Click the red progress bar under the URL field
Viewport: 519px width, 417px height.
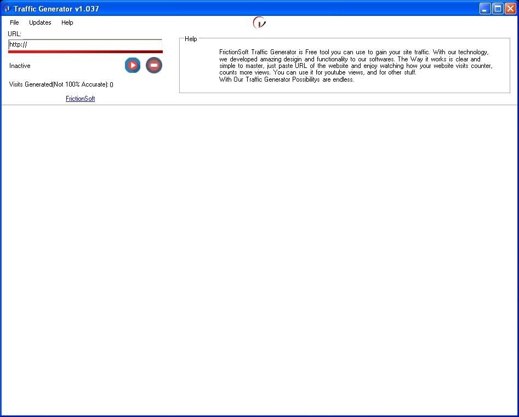[x=85, y=52]
